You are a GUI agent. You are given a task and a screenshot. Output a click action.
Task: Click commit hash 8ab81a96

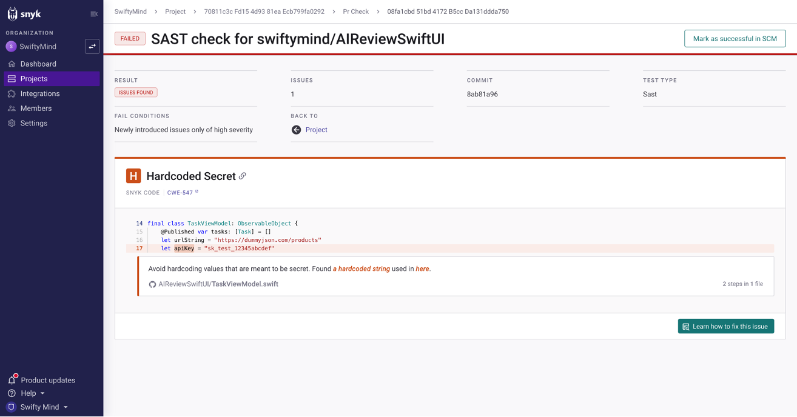click(x=482, y=95)
